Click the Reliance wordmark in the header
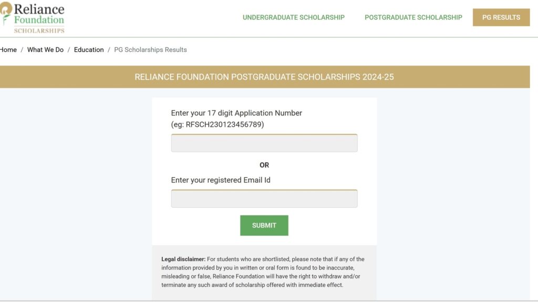This screenshot has height=302, width=538. 38,9
